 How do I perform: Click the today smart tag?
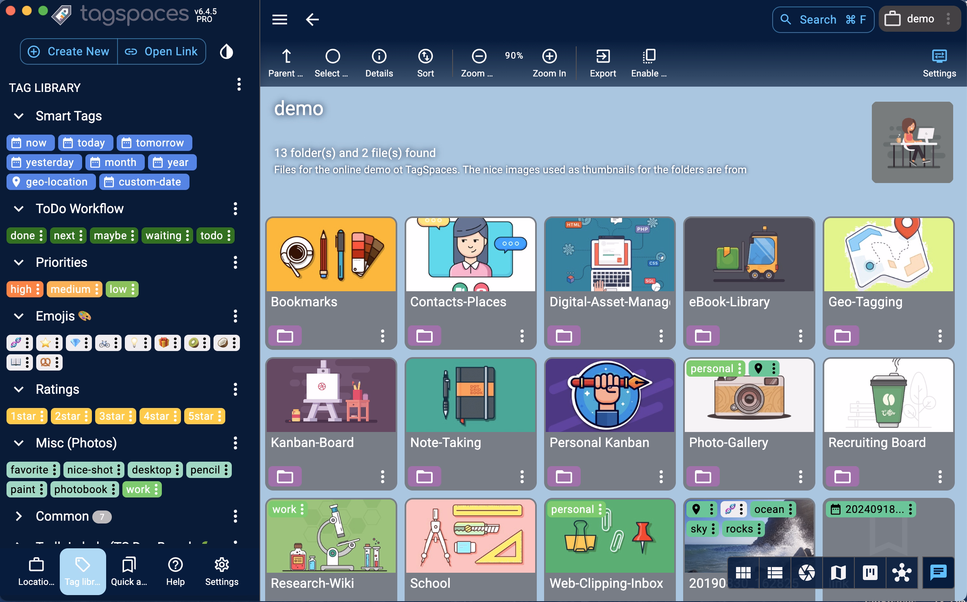tap(85, 143)
